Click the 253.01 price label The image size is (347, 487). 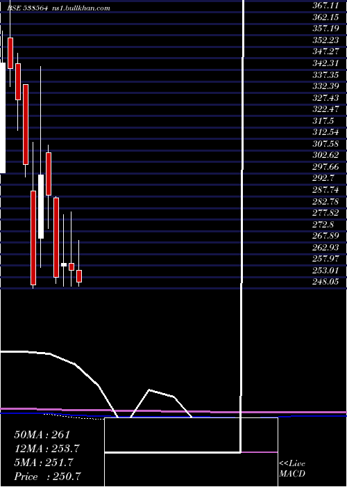325,271
